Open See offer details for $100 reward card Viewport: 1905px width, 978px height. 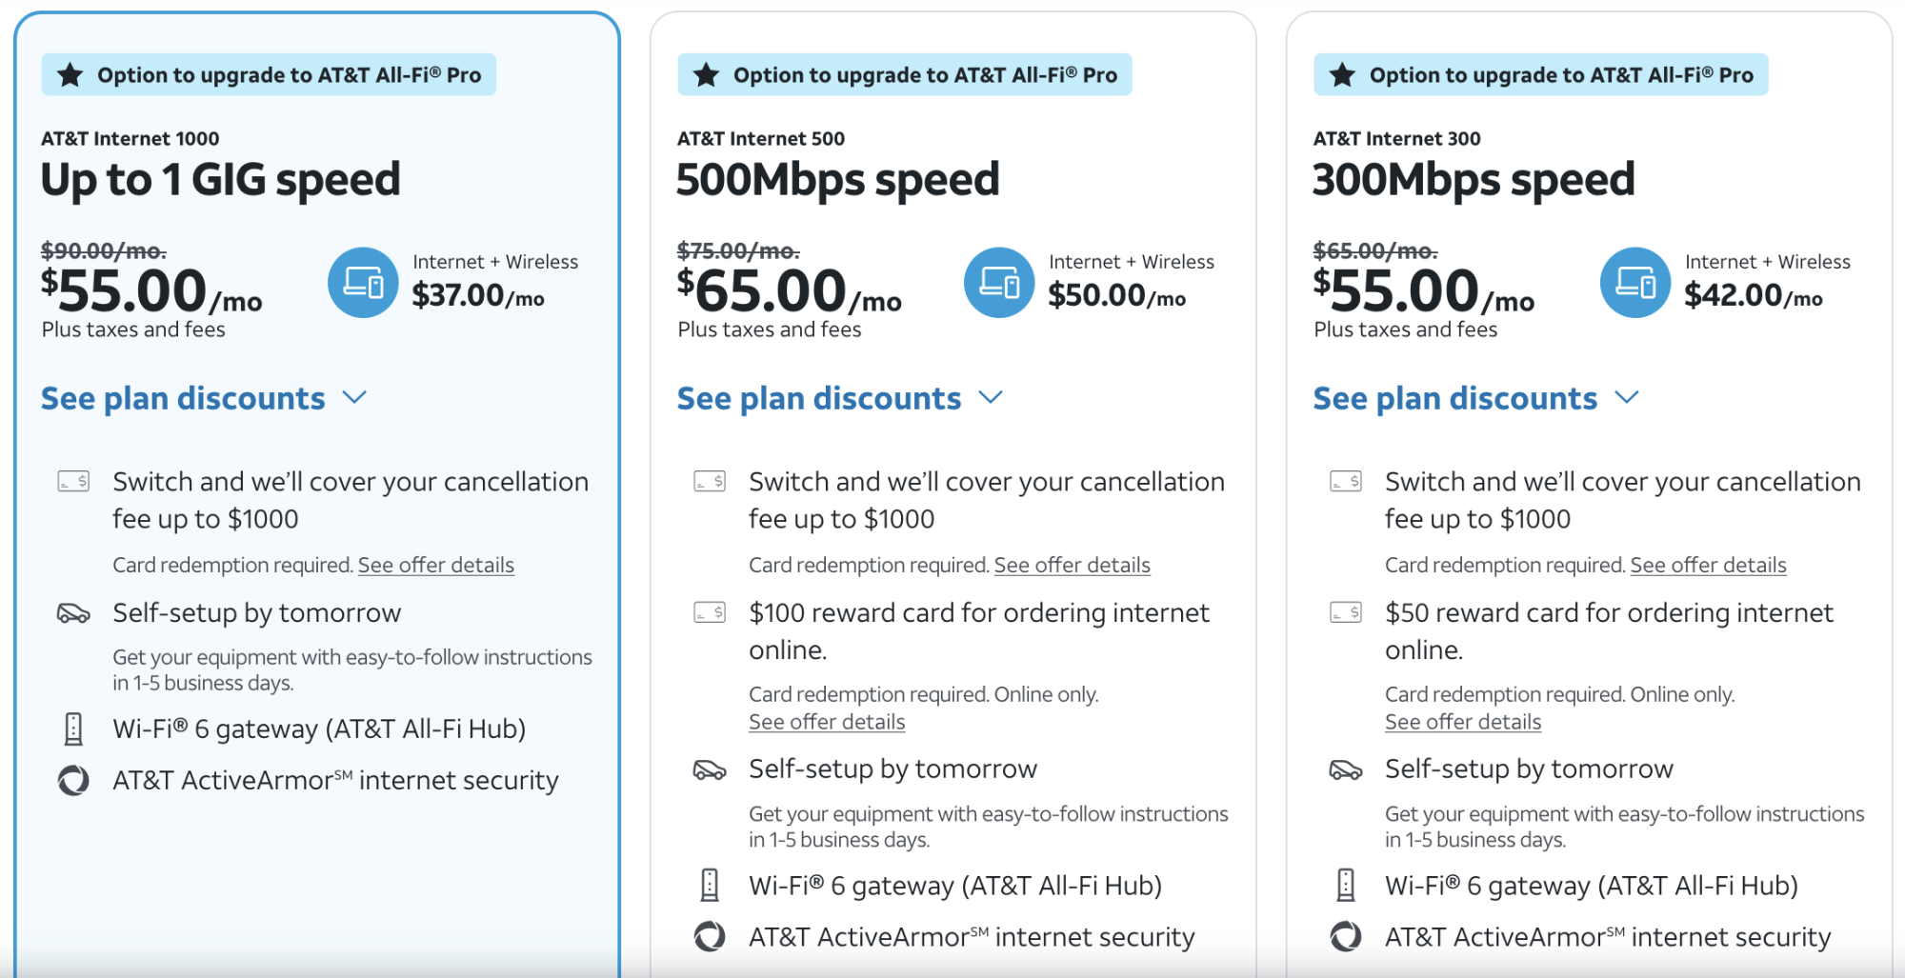(x=827, y=722)
